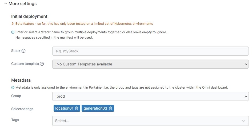Click the Custom template label text
Viewport: 252px width, 129px height.
point(25,64)
